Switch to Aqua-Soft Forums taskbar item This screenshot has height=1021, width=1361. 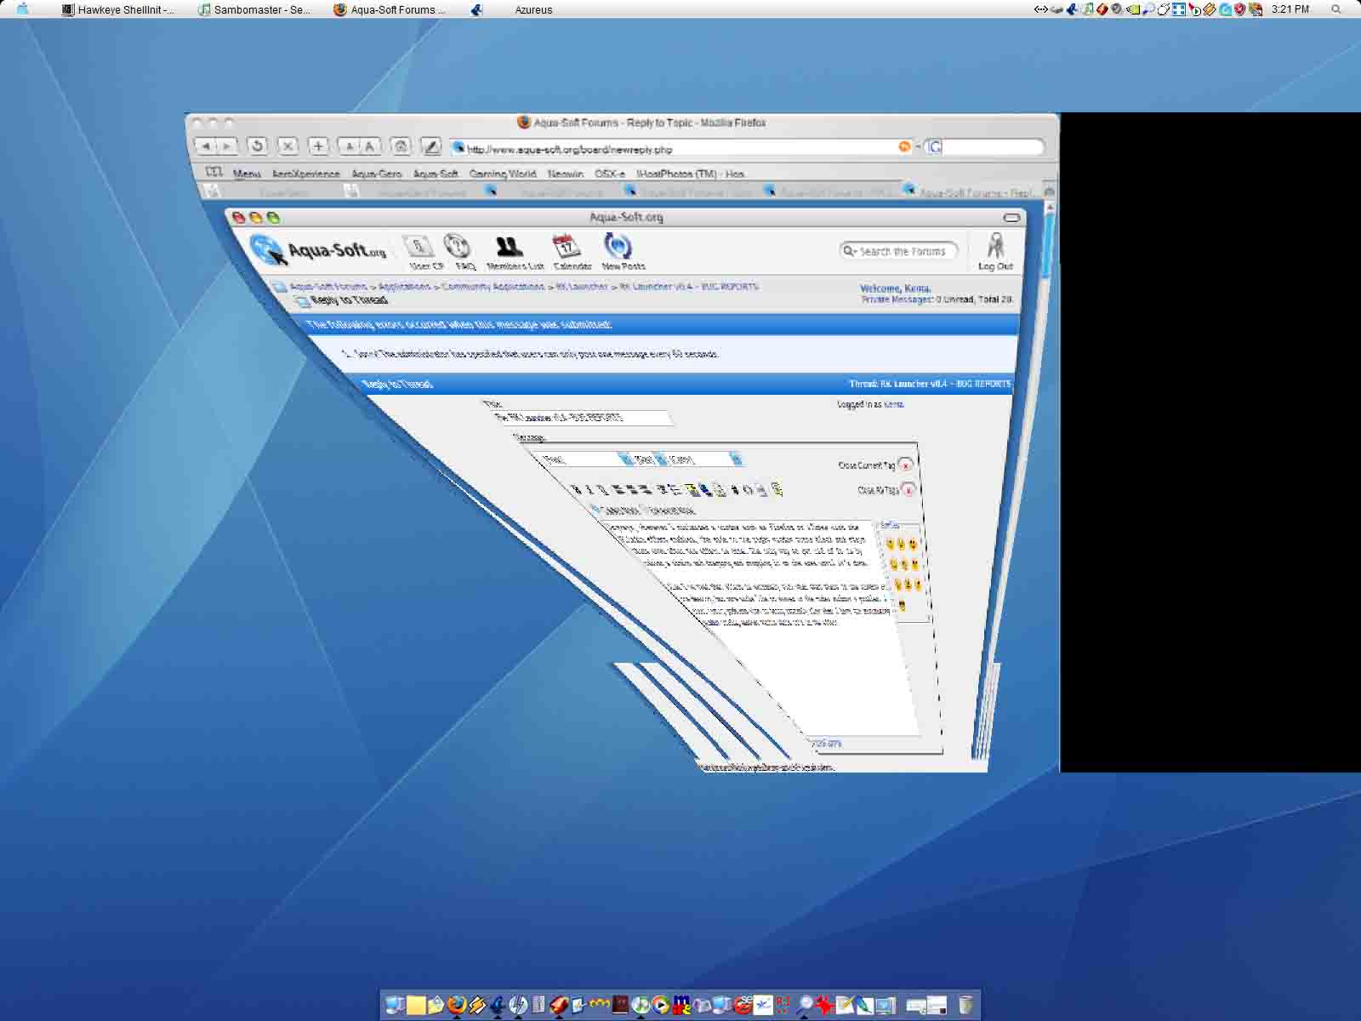390,9
